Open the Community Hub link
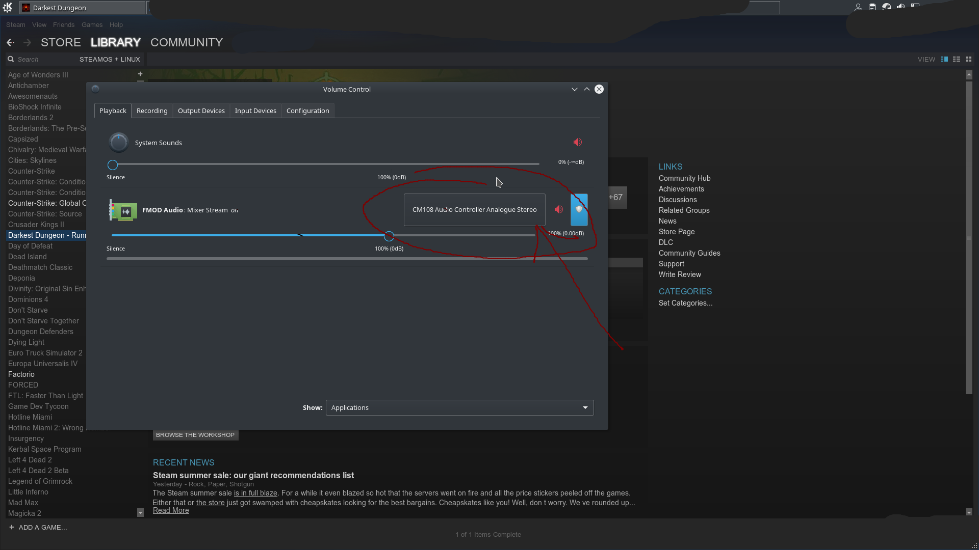The image size is (979, 550). coord(684,178)
